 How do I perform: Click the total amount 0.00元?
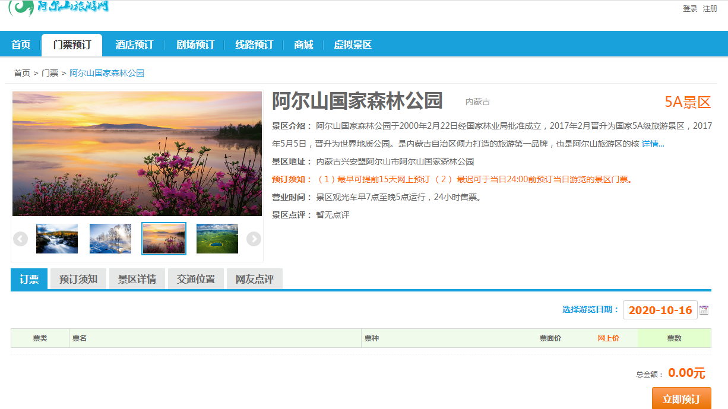point(686,373)
